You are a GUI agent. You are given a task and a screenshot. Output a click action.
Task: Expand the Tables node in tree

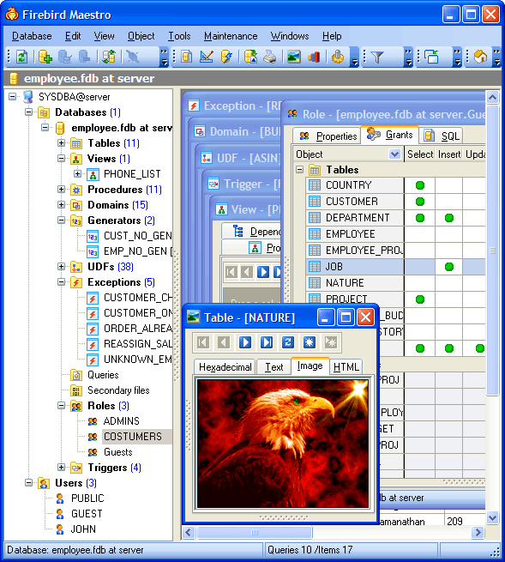61,143
